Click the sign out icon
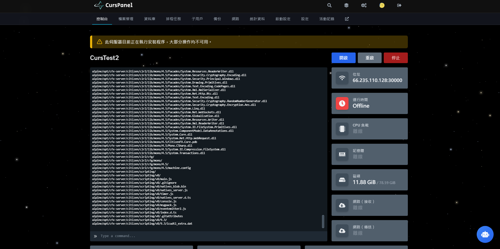 click(x=399, y=5)
